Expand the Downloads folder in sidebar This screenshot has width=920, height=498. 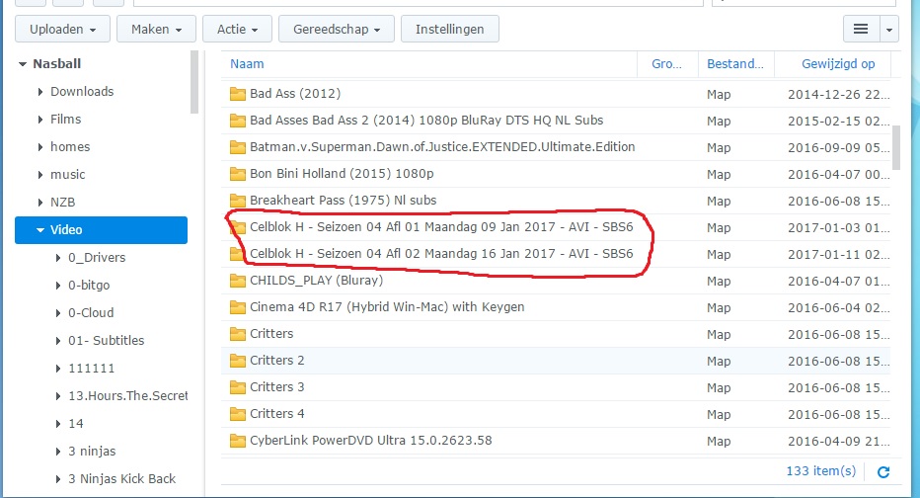40,92
